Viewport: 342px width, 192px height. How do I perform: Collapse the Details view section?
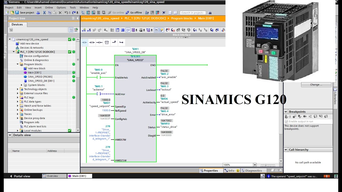click(10, 135)
